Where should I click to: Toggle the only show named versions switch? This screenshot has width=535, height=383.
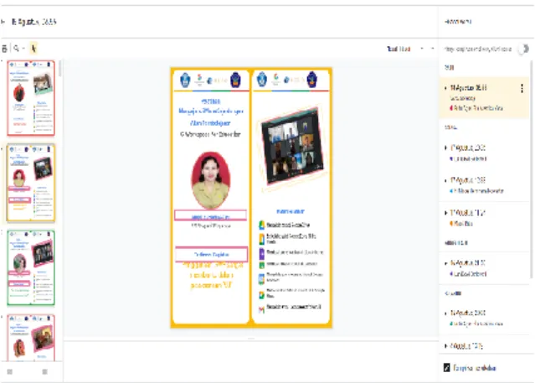(523, 49)
